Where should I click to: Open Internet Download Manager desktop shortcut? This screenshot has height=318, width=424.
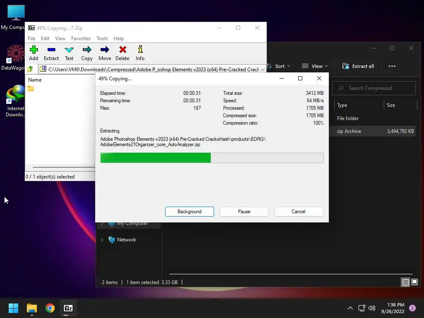coord(15,101)
